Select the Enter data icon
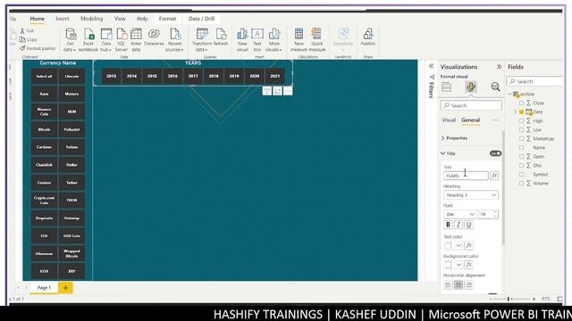This screenshot has width=572, height=321. click(x=136, y=34)
